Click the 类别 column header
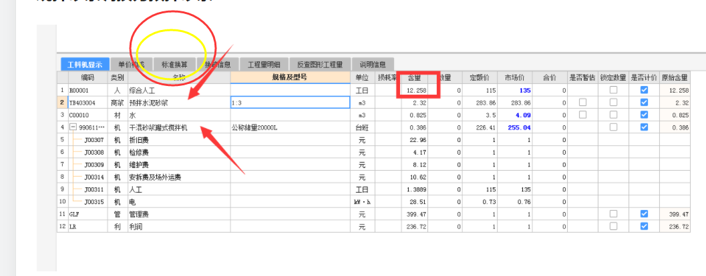Image resolution: width=706 pixels, height=276 pixels. point(118,77)
